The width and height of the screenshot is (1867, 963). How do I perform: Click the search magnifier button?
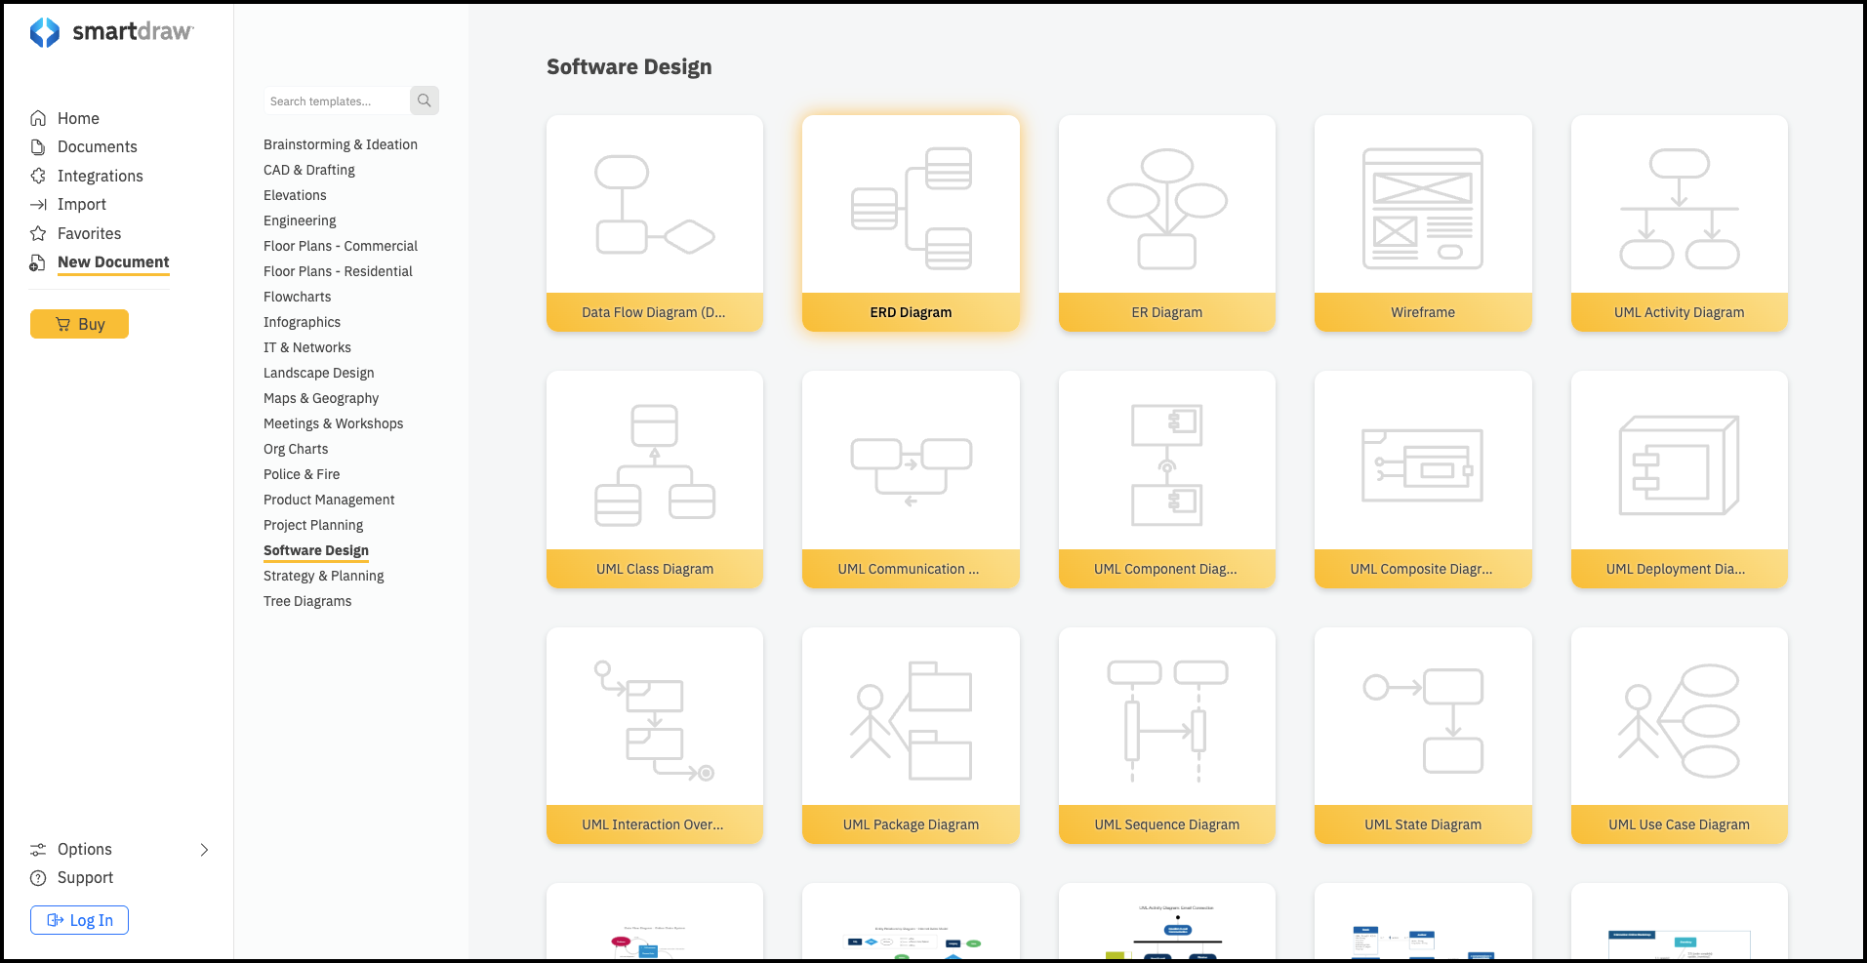pyautogui.click(x=425, y=100)
